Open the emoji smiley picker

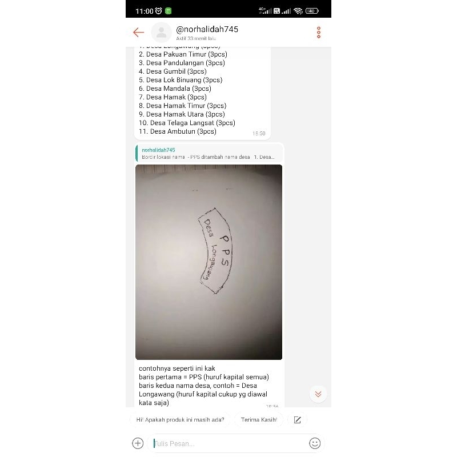coord(315,443)
